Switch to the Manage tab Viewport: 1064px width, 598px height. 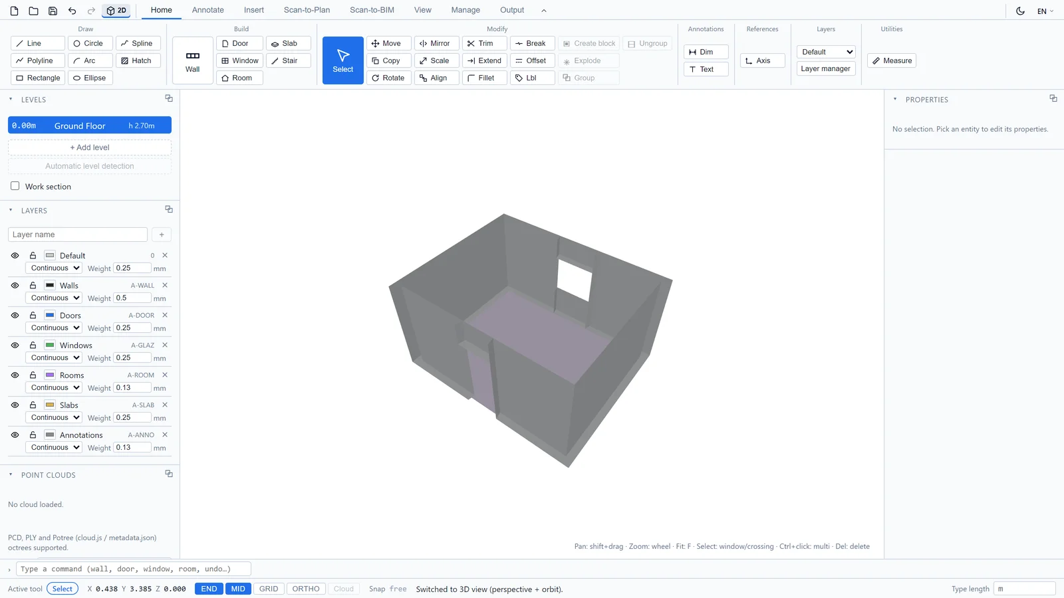click(x=465, y=10)
